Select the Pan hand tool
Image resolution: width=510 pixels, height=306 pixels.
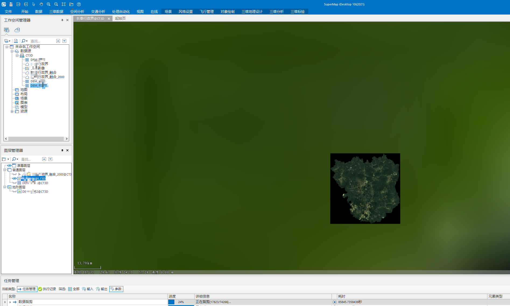(x=41, y=4)
